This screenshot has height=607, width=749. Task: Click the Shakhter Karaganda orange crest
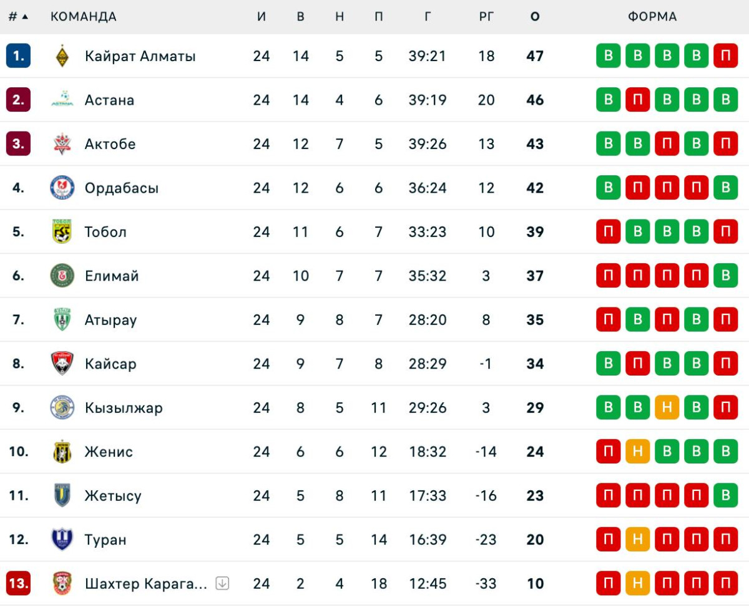pyautogui.click(x=62, y=584)
